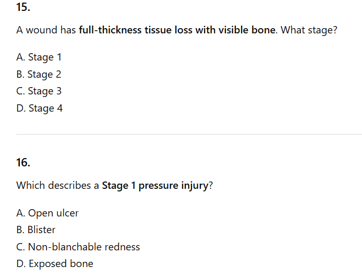Select option B. Blister

pyautogui.click(x=36, y=229)
